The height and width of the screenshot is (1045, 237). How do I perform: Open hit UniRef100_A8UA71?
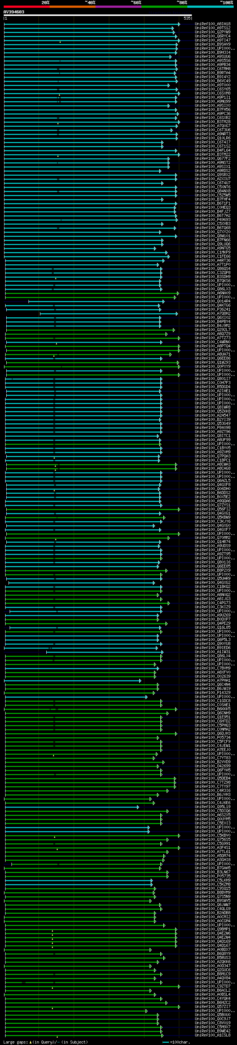213,354
